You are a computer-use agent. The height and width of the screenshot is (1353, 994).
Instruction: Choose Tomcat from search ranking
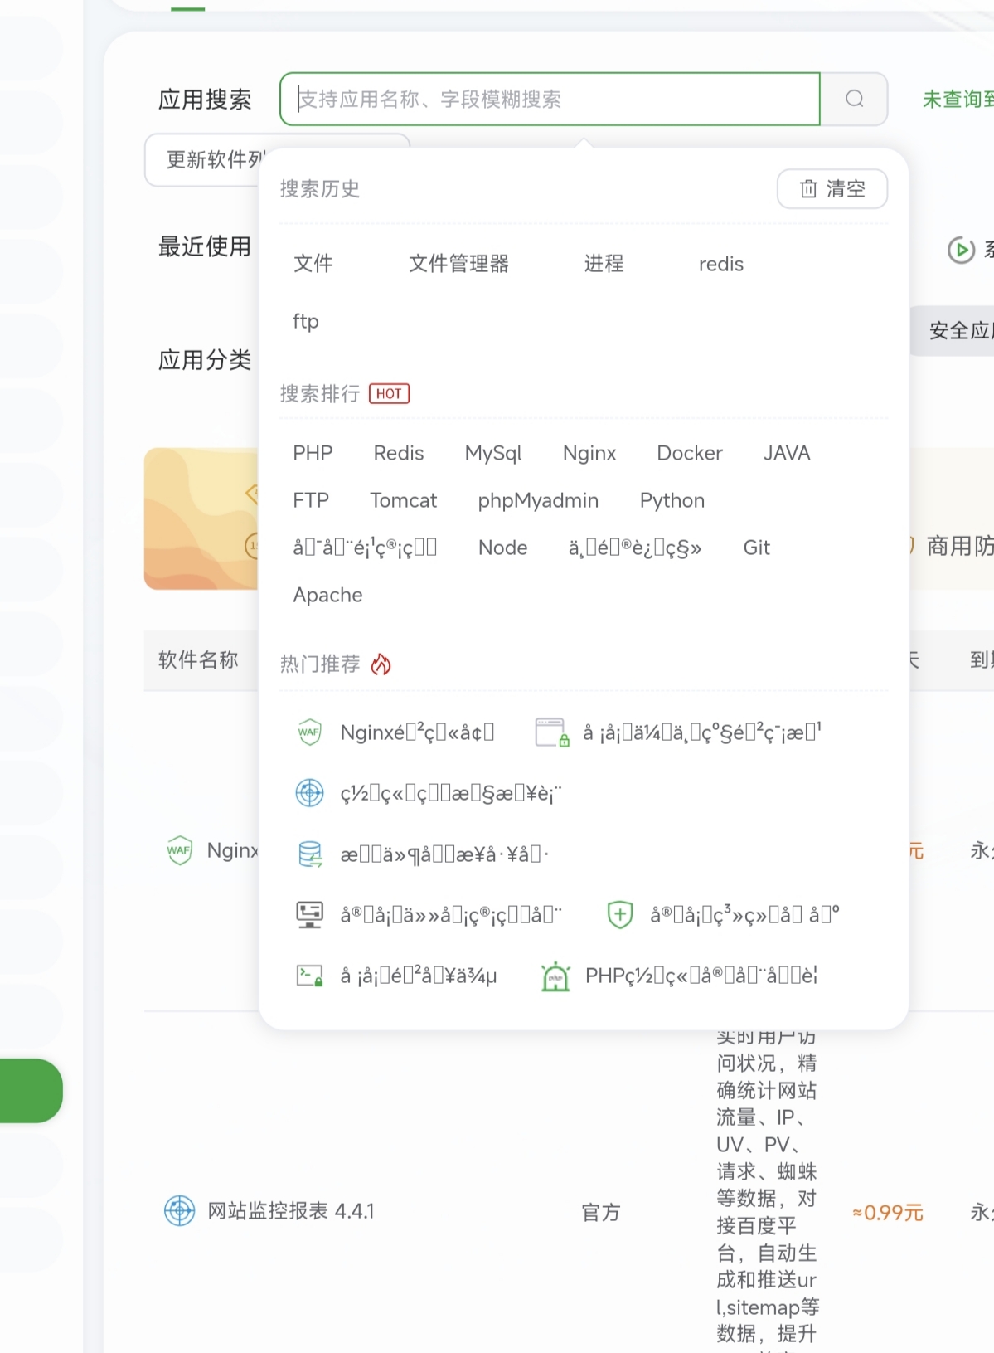[x=403, y=500]
